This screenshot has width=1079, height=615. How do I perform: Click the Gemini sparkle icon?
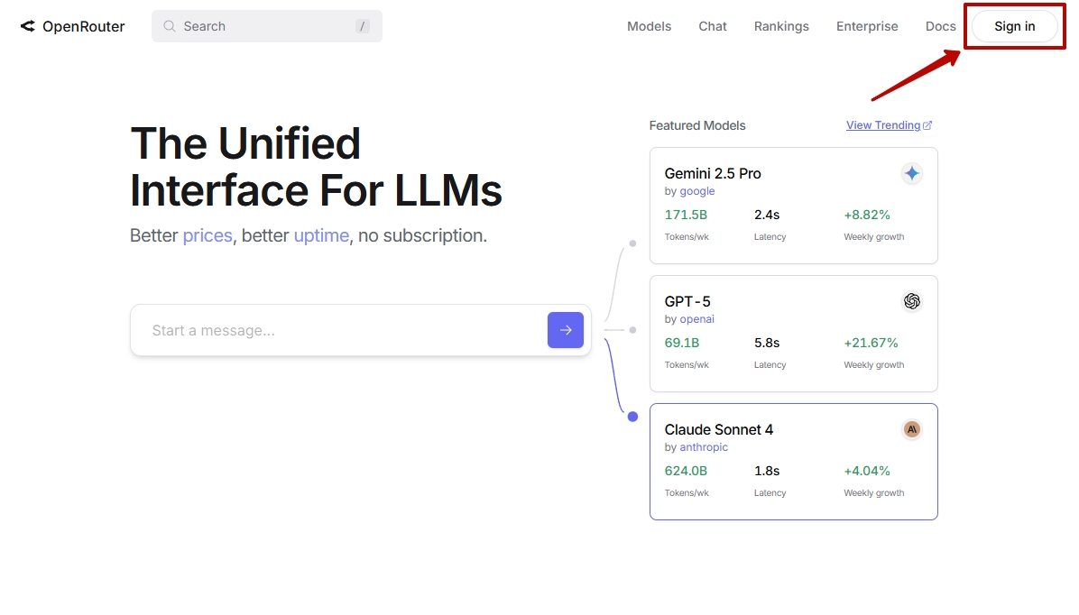[912, 173]
